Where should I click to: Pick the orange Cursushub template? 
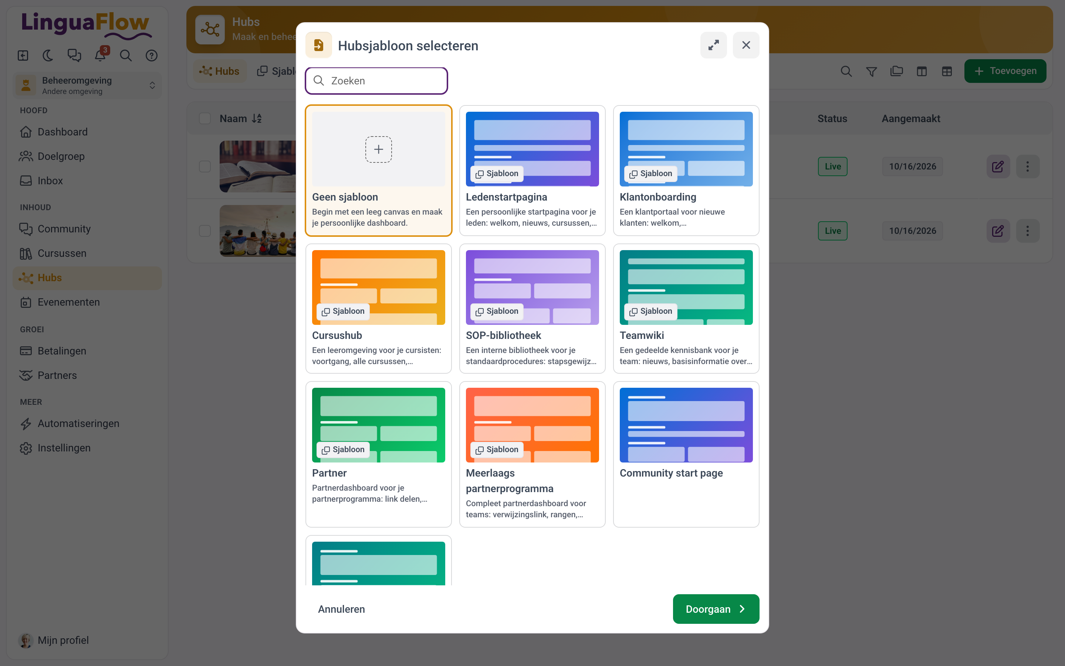(x=378, y=308)
